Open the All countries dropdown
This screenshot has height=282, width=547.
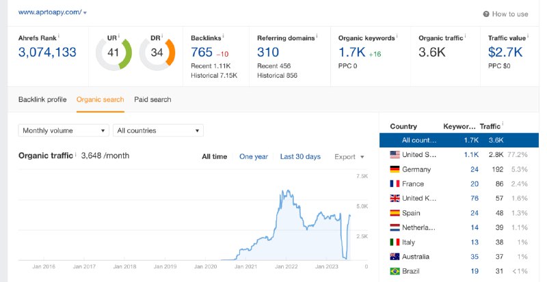pos(158,130)
